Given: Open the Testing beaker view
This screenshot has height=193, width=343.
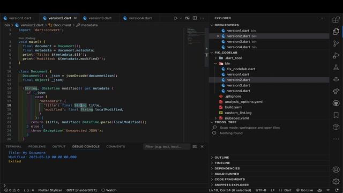Looking at the screenshot, I should pyautogui.click(x=336, y=68).
